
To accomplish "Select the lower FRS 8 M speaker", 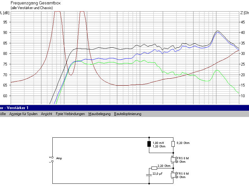I will coord(173,175).
